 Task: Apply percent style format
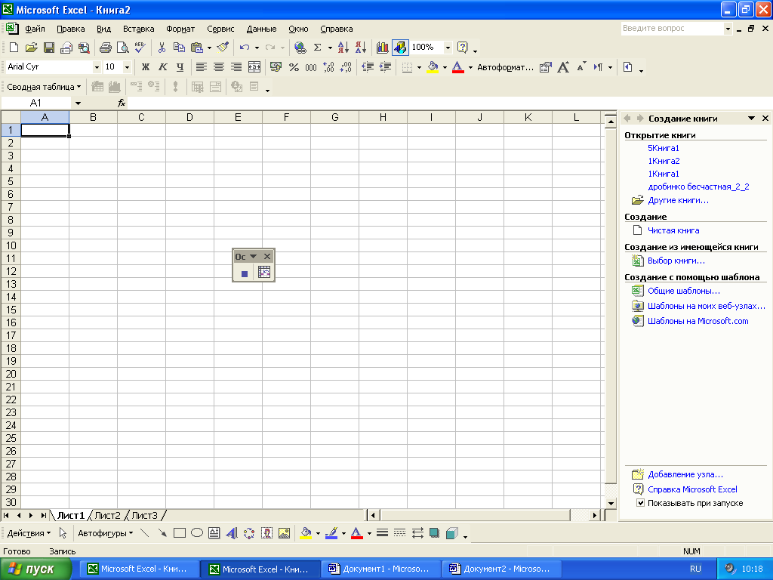coord(294,67)
